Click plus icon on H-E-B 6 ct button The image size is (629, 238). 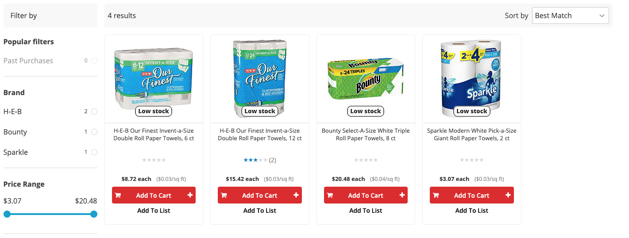[x=190, y=195]
